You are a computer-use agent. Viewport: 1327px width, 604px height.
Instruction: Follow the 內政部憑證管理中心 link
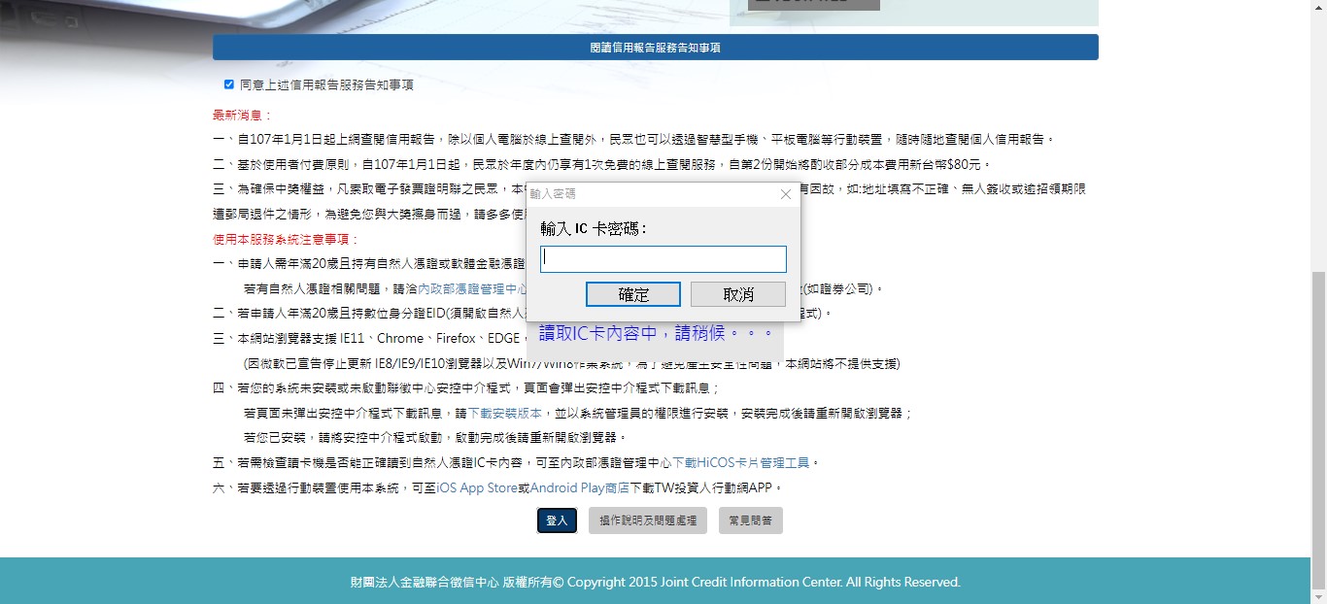(x=472, y=288)
